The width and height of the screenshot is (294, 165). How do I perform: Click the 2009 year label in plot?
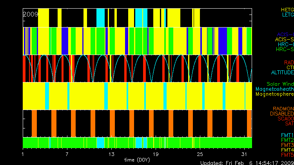tap(30, 14)
